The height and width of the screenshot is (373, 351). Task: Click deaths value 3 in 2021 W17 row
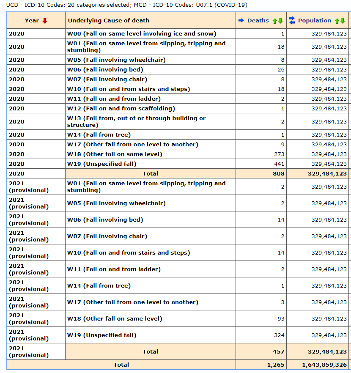click(x=283, y=302)
